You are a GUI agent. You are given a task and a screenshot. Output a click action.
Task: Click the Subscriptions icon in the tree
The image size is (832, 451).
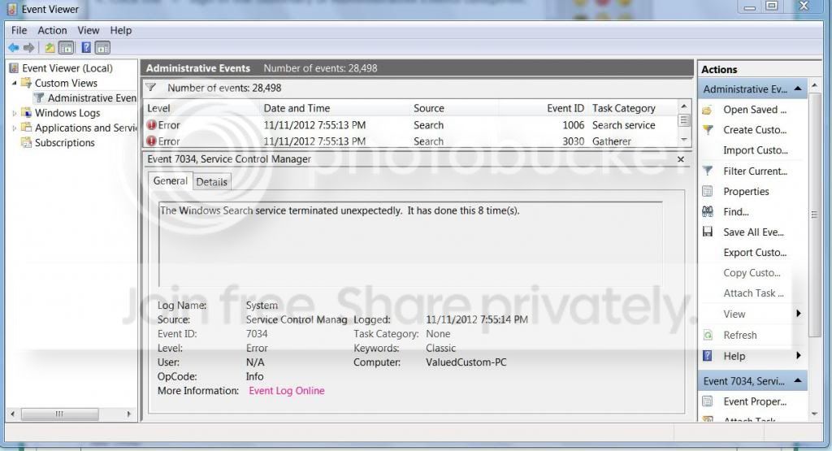26,142
